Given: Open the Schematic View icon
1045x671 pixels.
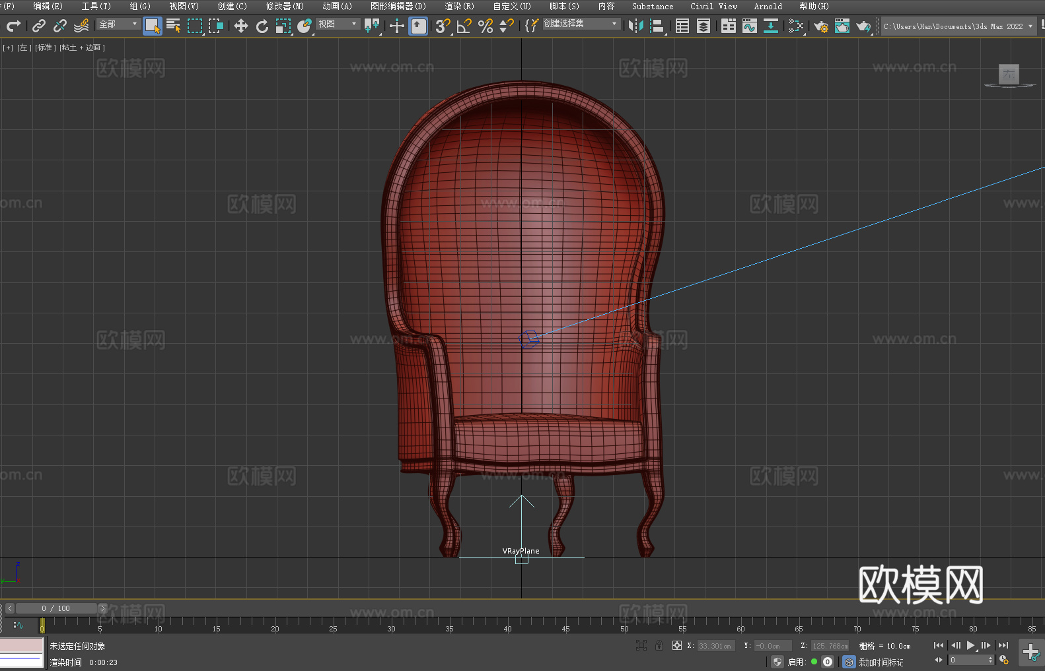Looking at the screenshot, I should [x=771, y=26].
